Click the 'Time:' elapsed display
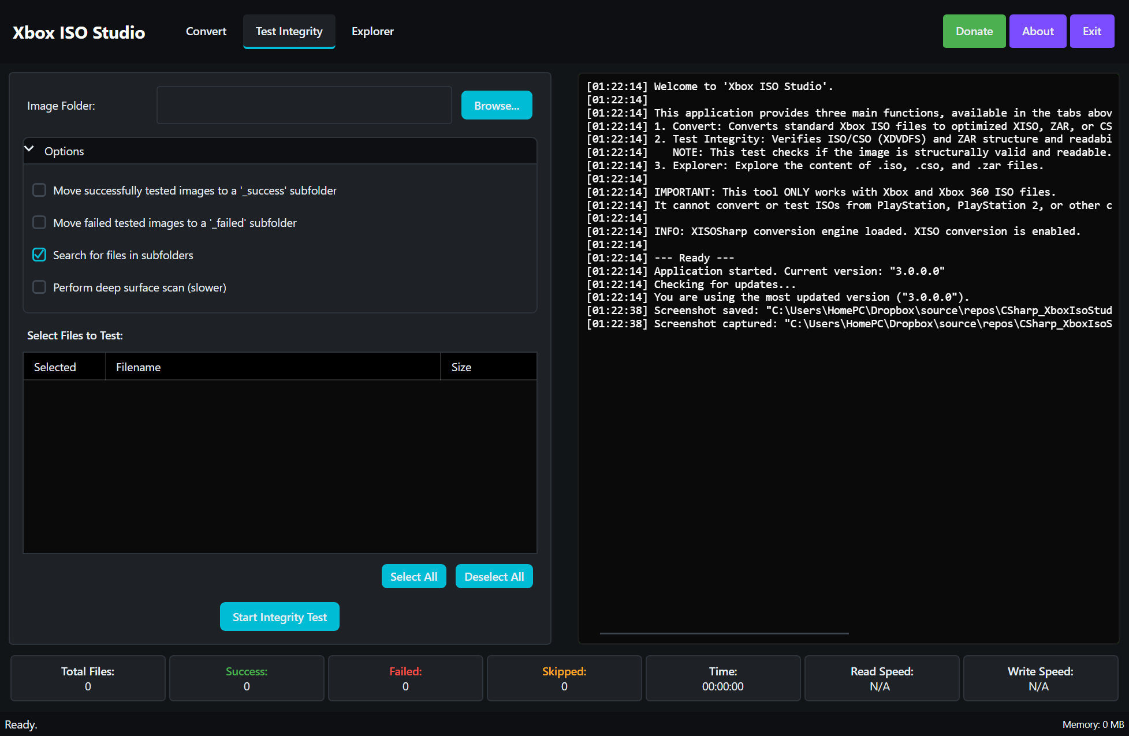 723,678
